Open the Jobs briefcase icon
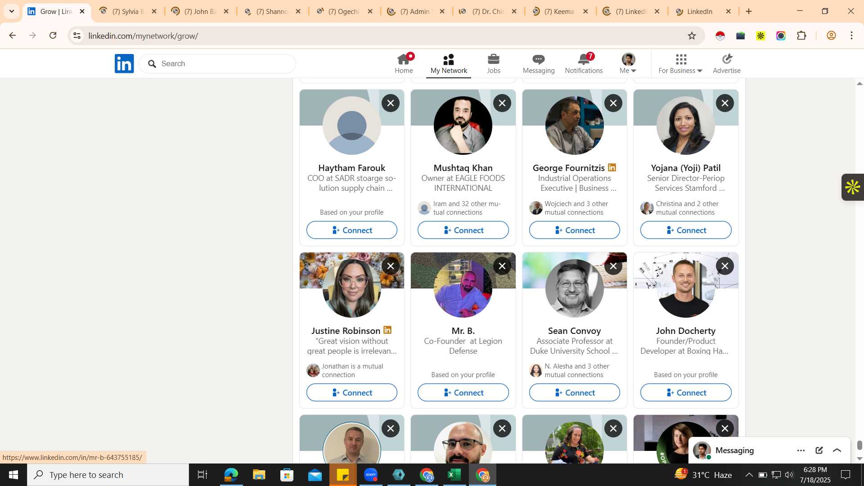Viewport: 864px width, 486px height. pyautogui.click(x=494, y=63)
